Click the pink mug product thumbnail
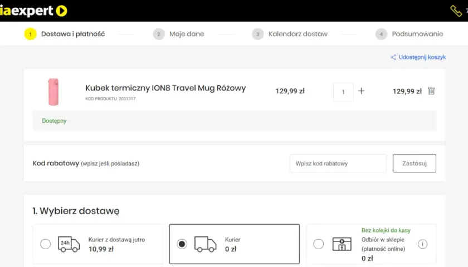 [53, 92]
